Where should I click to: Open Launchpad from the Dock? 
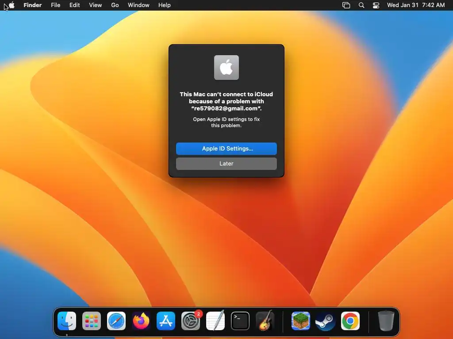point(92,321)
